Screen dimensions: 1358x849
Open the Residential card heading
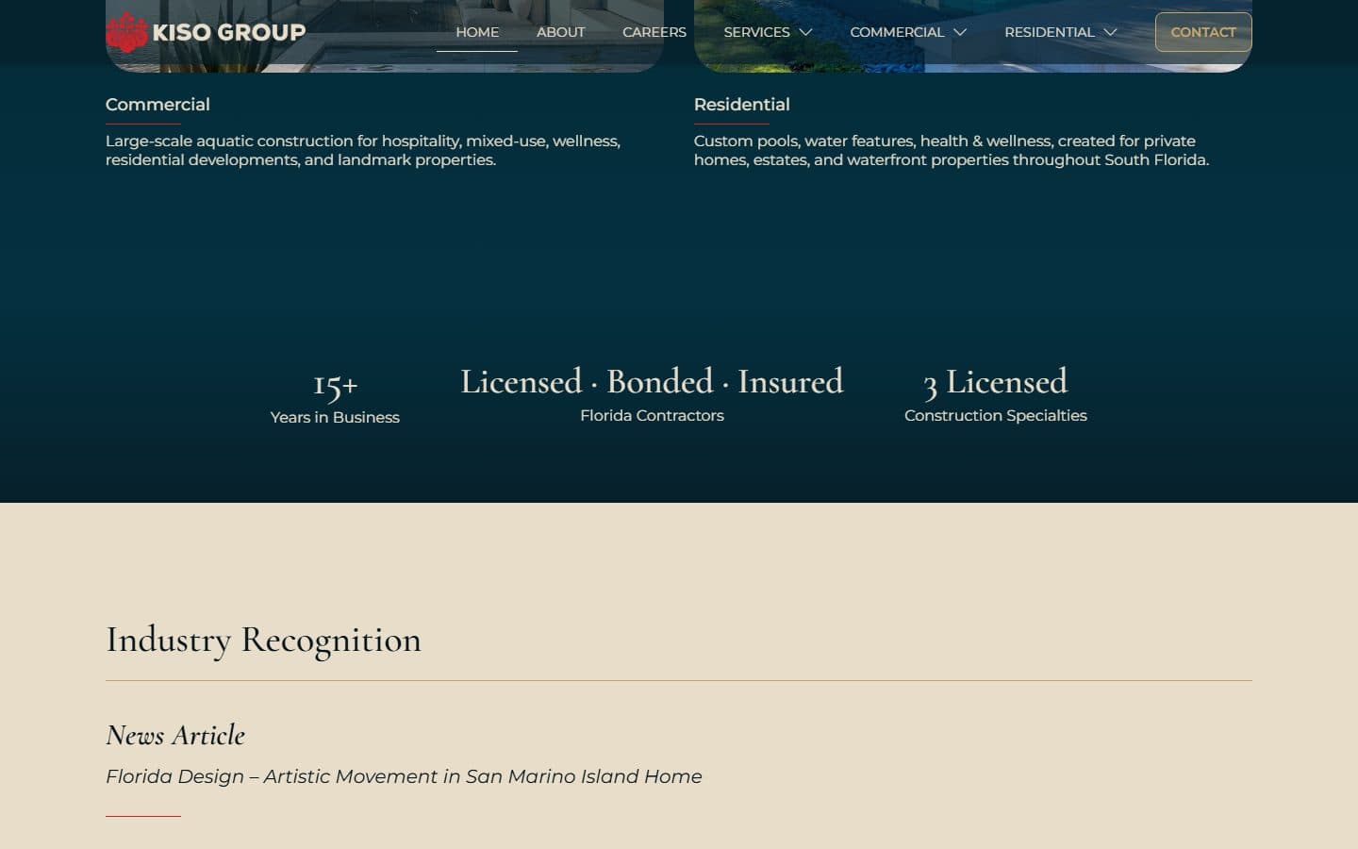tap(742, 105)
